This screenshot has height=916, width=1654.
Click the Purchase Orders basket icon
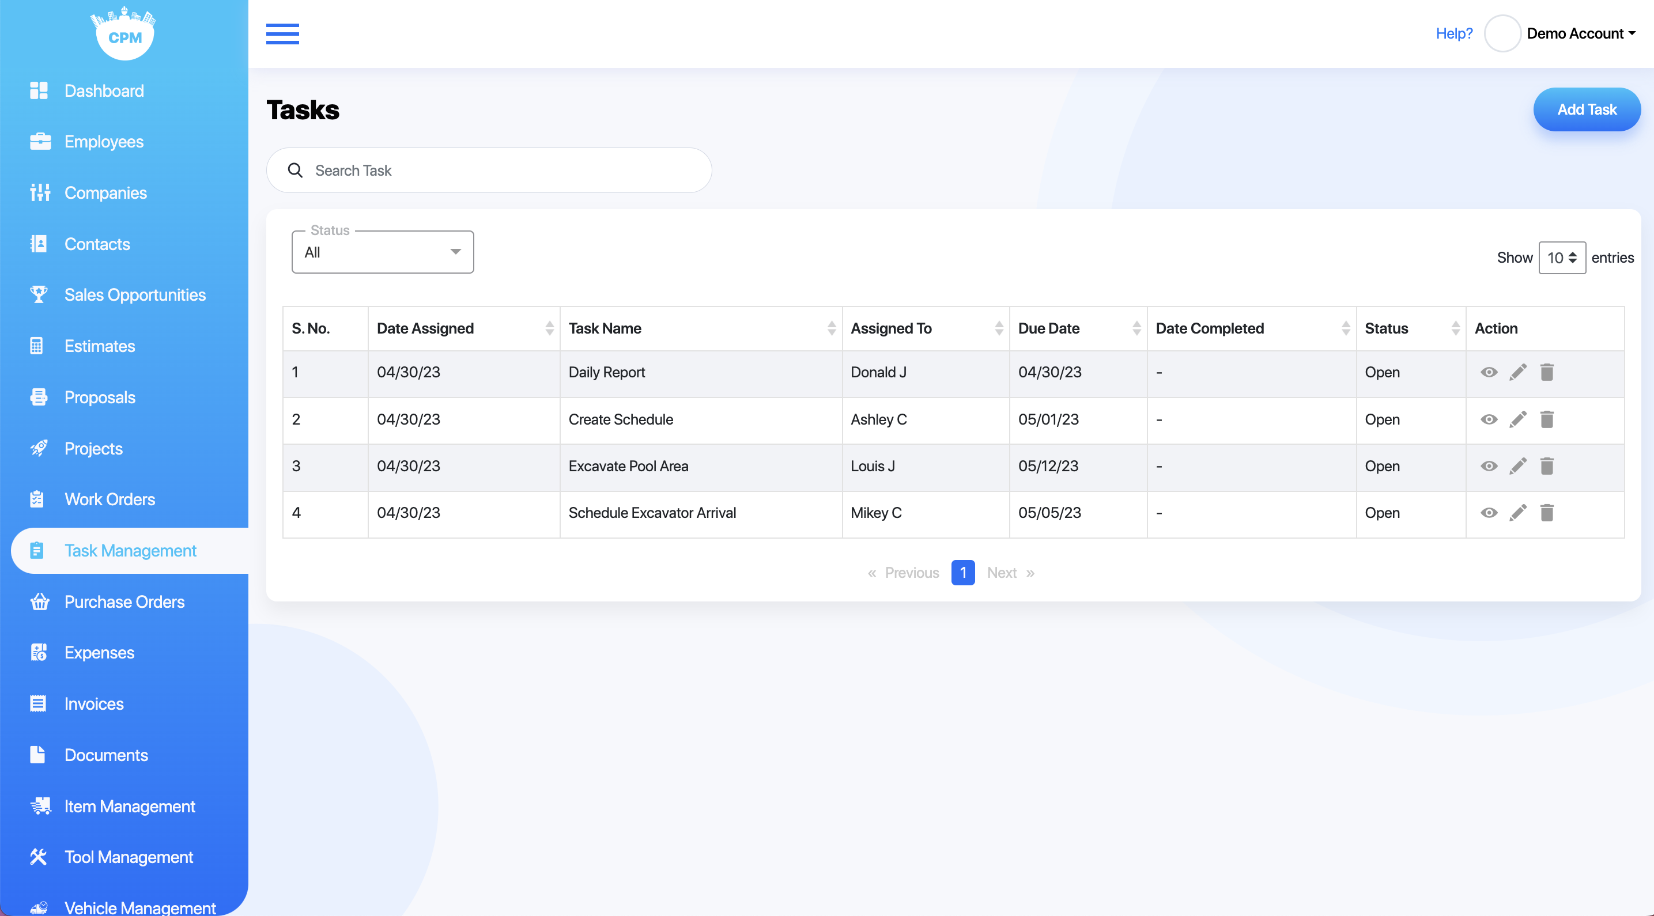40,601
